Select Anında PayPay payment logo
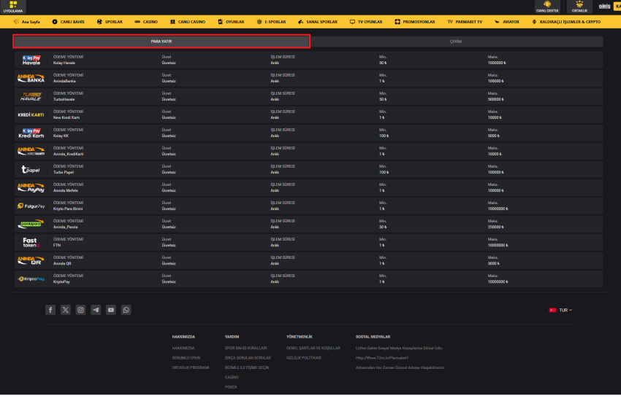The image size is (621, 401). pos(31,187)
